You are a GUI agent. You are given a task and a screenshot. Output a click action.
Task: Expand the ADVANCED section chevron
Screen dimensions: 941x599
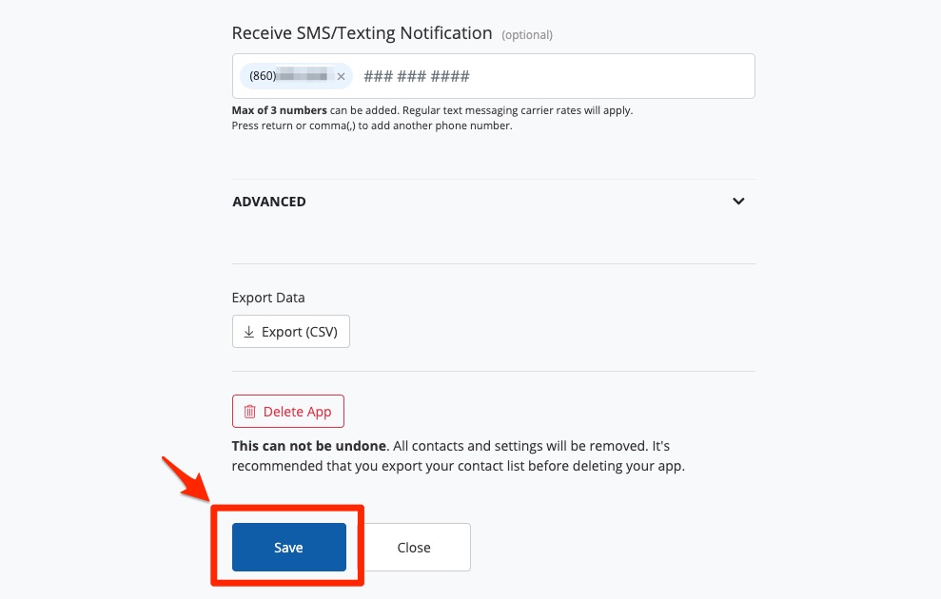click(x=738, y=202)
